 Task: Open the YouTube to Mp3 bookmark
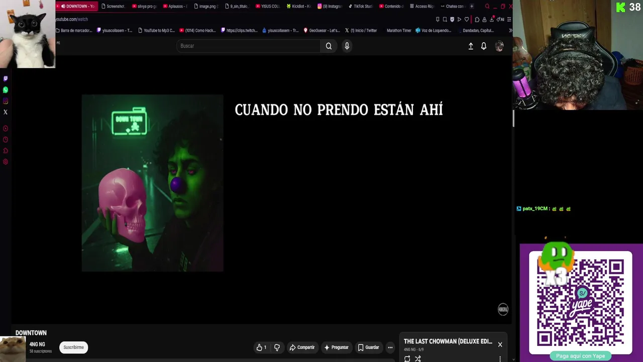[156, 30]
